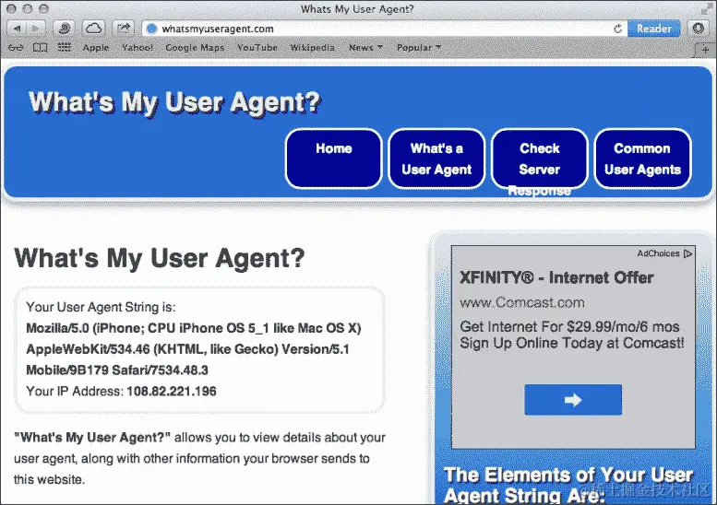
Task: Click the Mozilla/5.0 user agent line
Action: [x=194, y=328]
